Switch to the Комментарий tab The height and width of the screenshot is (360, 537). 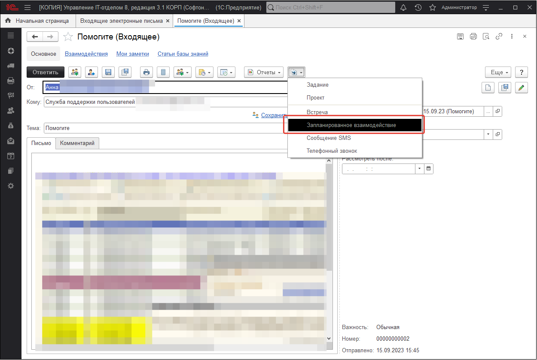[77, 143]
